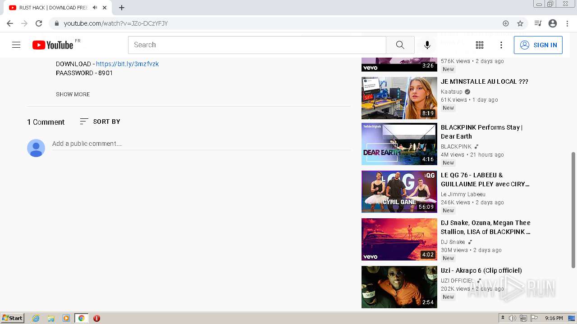Click the SIGN IN button

point(538,45)
